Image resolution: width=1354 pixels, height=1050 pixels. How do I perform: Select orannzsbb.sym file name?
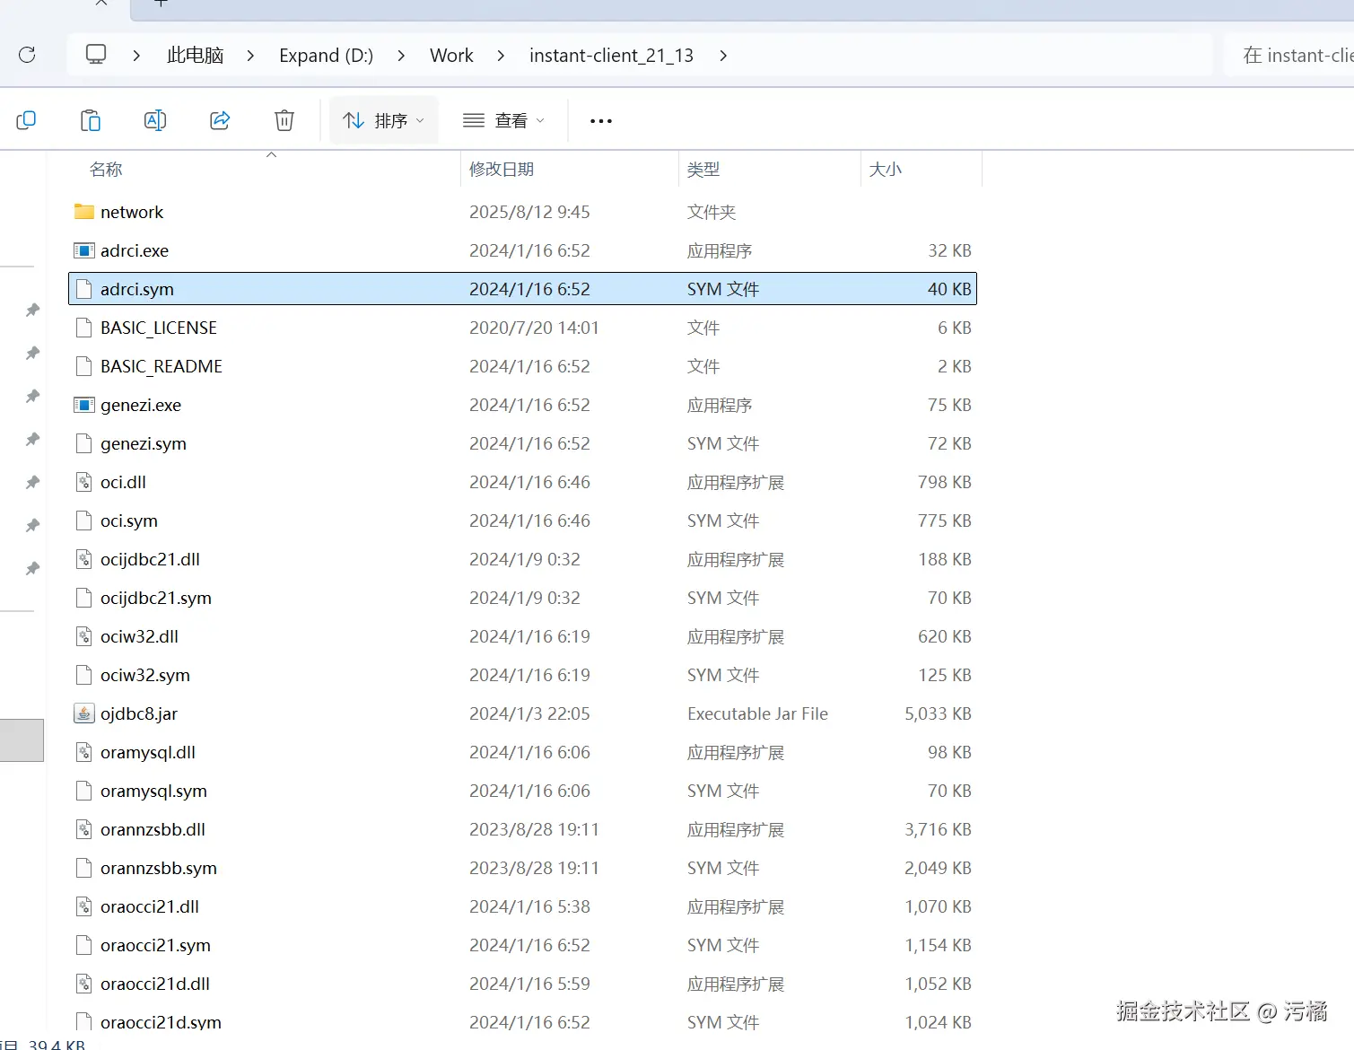coord(159,868)
